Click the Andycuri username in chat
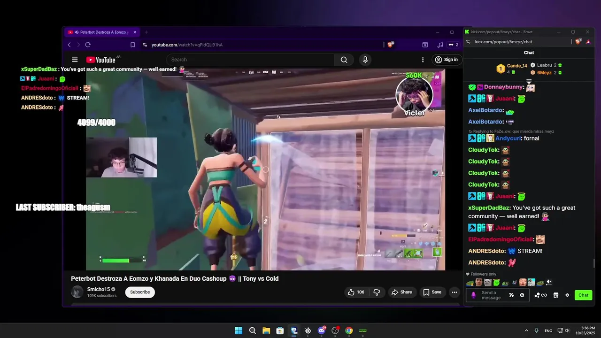The image size is (601, 338). [x=508, y=138]
